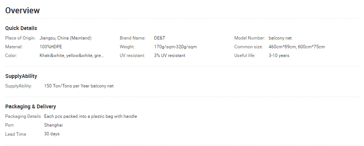Select the 100%HDPE material value
The height and width of the screenshot is (146, 364).
pyautogui.click(x=51, y=47)
